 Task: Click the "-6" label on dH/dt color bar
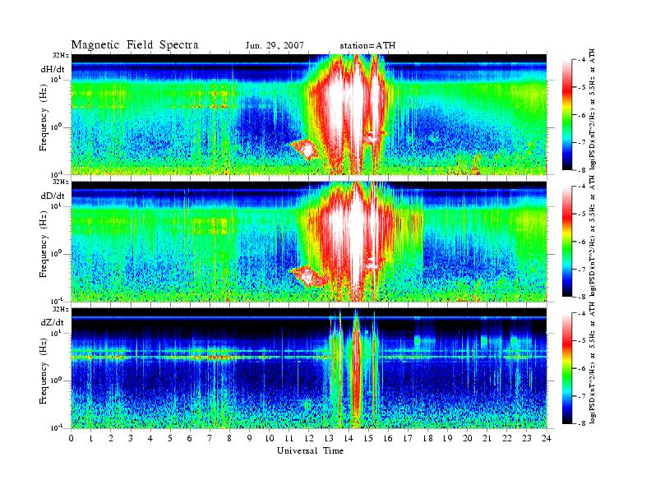click(x=581, y=115)
